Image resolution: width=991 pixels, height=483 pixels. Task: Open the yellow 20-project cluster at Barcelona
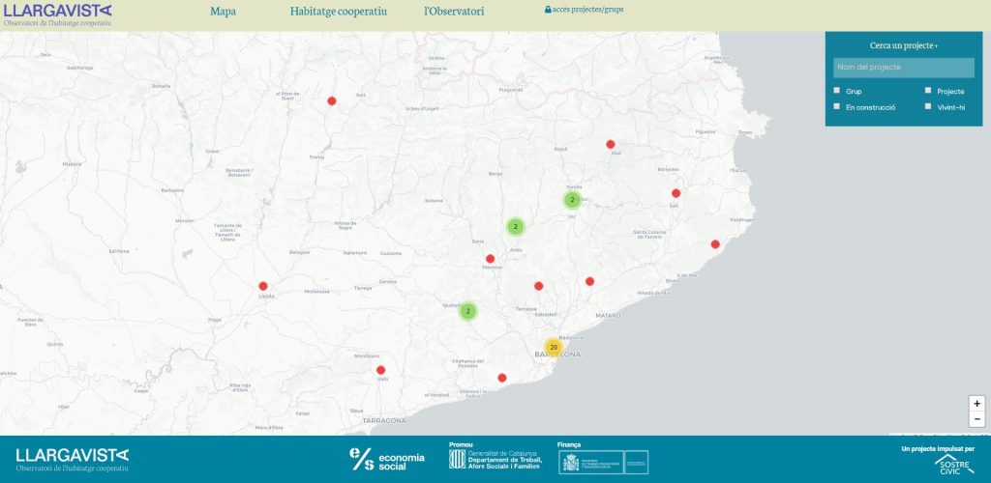point(554,347)
